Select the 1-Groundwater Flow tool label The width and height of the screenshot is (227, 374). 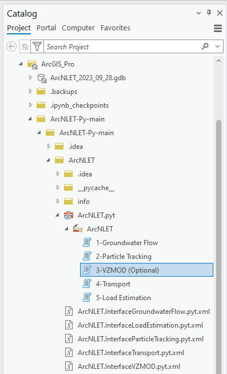click(x=127, y=243)
